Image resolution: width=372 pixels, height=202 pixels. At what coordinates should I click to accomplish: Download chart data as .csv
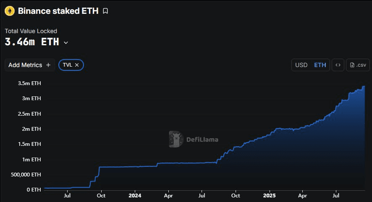(358, 65)
